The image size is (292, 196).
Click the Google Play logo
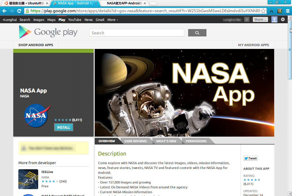tap(48, 32)
